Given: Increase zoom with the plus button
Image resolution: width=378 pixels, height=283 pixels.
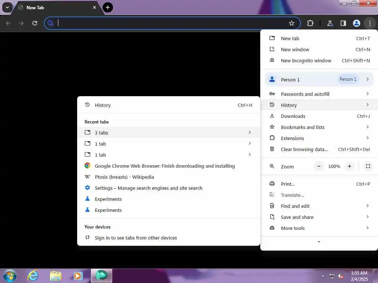Looking at the screenshot, I should (349, 166).
